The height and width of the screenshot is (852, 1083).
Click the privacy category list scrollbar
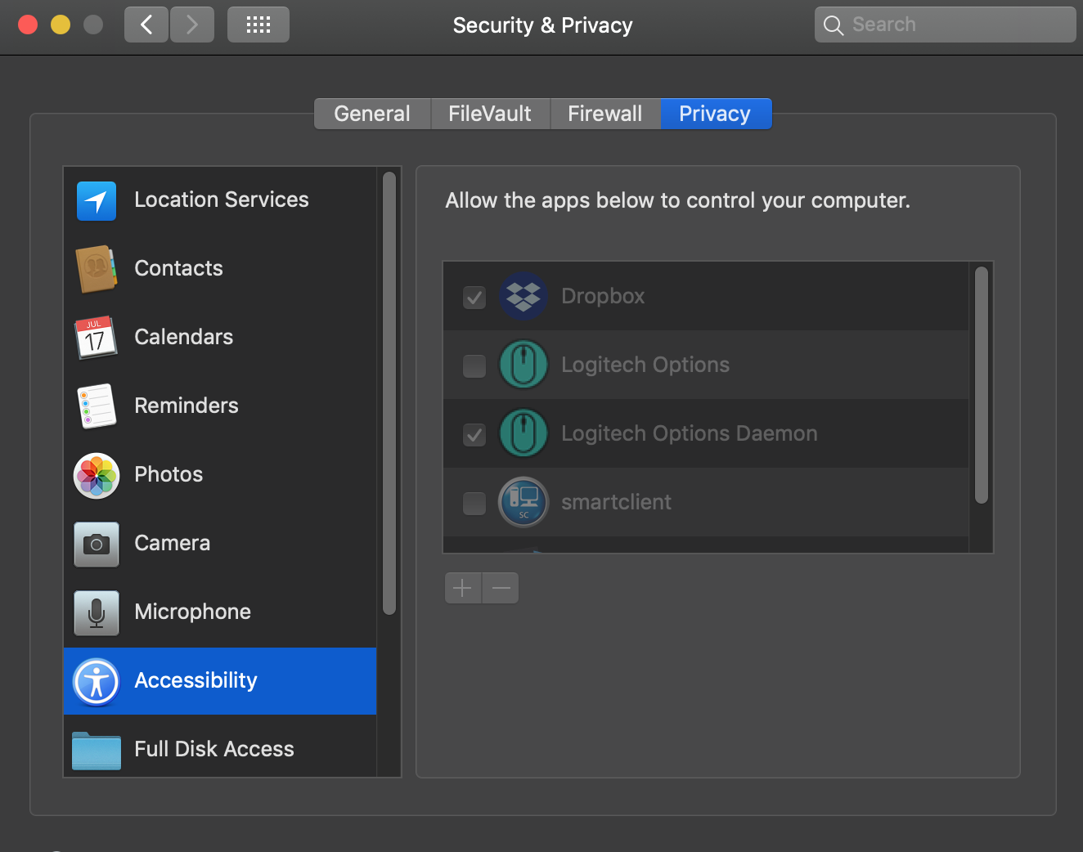pos(389,393)
